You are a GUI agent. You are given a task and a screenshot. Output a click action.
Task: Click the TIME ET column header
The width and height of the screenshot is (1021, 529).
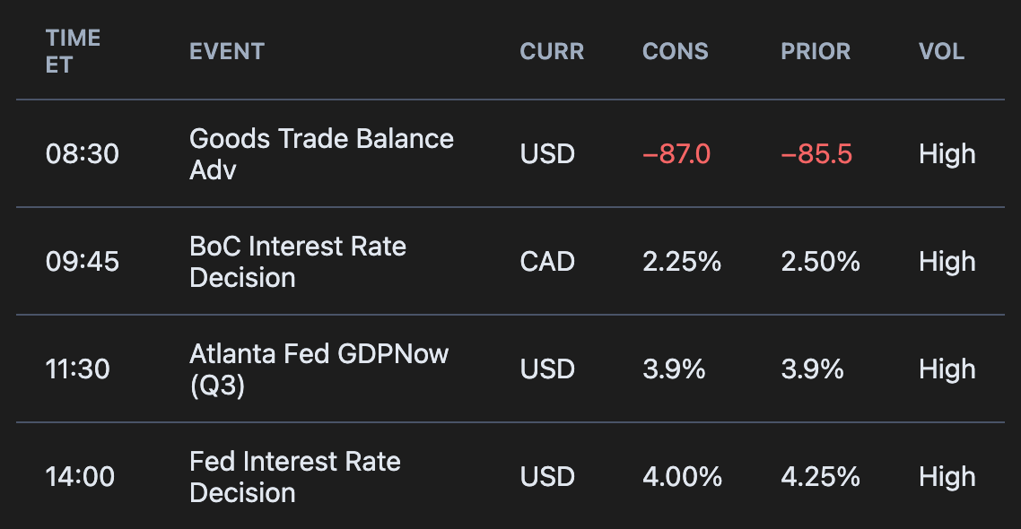pos(73,51)
